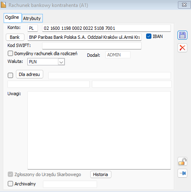This screenshot has width=191, height=192.
Task: Close the window with the title-bar X
Action: [x=184, y=5]
